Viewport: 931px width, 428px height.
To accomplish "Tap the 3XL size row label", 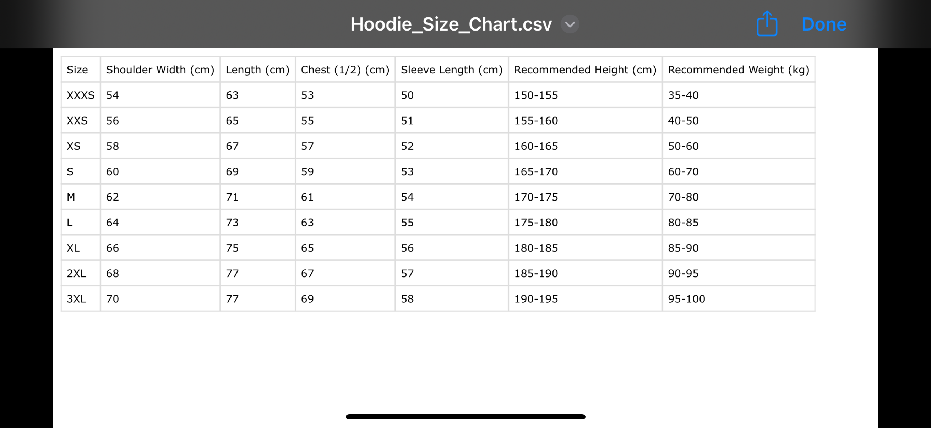I will tap(76, 299).
